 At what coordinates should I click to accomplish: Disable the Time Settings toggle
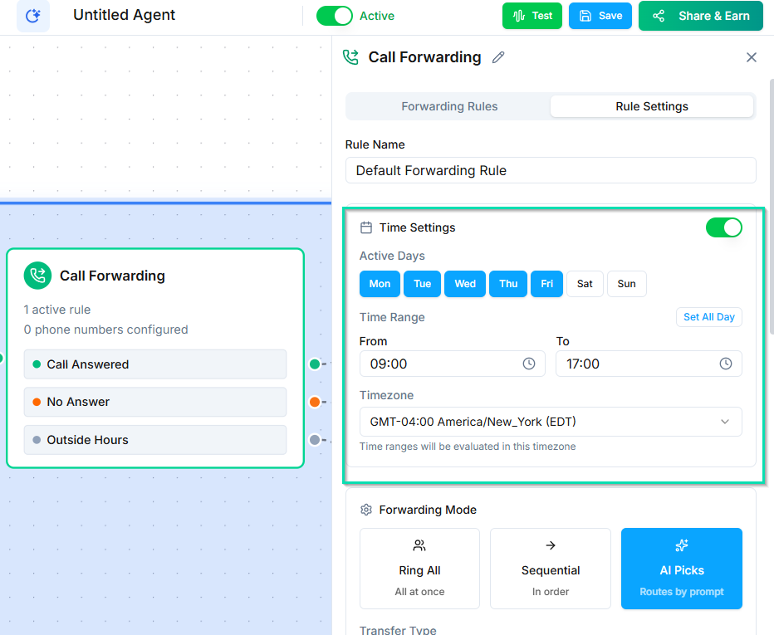723,227
